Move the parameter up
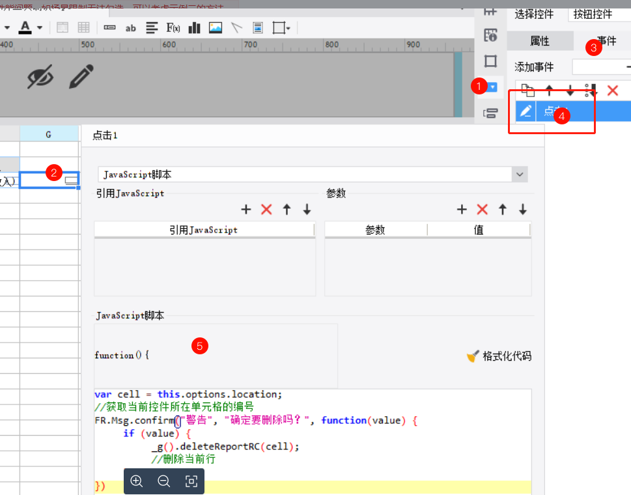Image resolution: width=631 pixels, height=495 pixels. tap(503, 209)
